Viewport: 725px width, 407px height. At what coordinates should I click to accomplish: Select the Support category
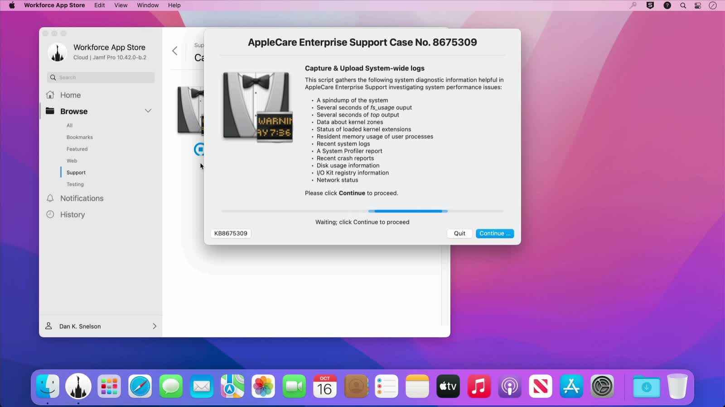click(76, 172)
